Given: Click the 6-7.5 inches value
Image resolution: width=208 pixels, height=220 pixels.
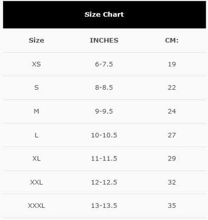Looking at the screenshot, I should coord(104,64).
